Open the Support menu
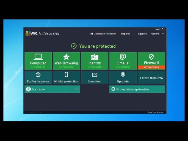Image resolution: width=188 pixels, height=141 pixels. pos(142,34)
